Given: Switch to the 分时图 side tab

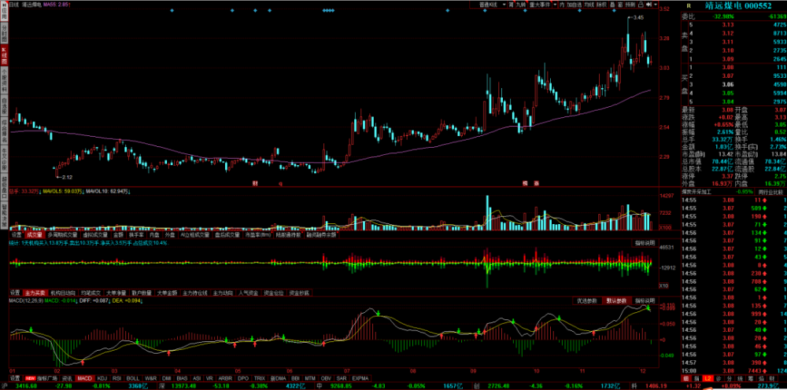Looking at the screenshot, I should click(3, 33).
